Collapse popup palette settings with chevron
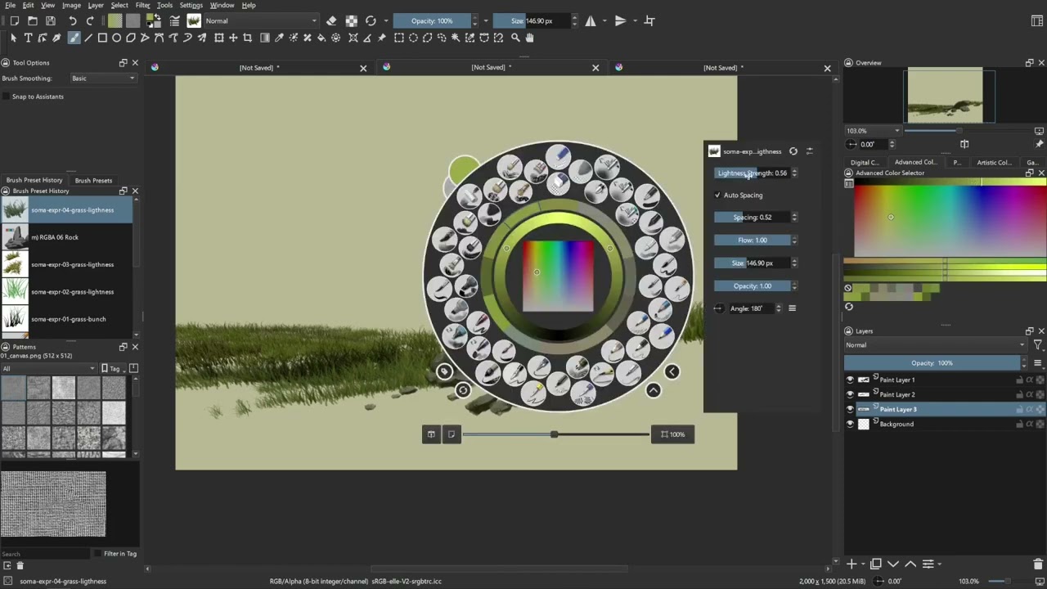 (672, 371)
